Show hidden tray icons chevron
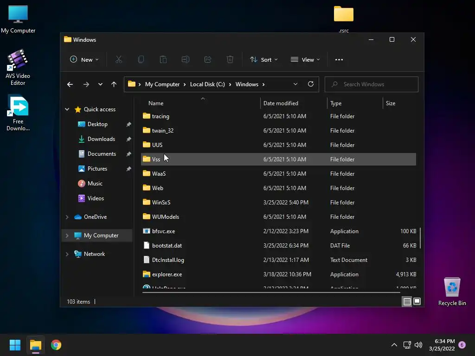This screenshot has height=356, width=475. (394, 345)
